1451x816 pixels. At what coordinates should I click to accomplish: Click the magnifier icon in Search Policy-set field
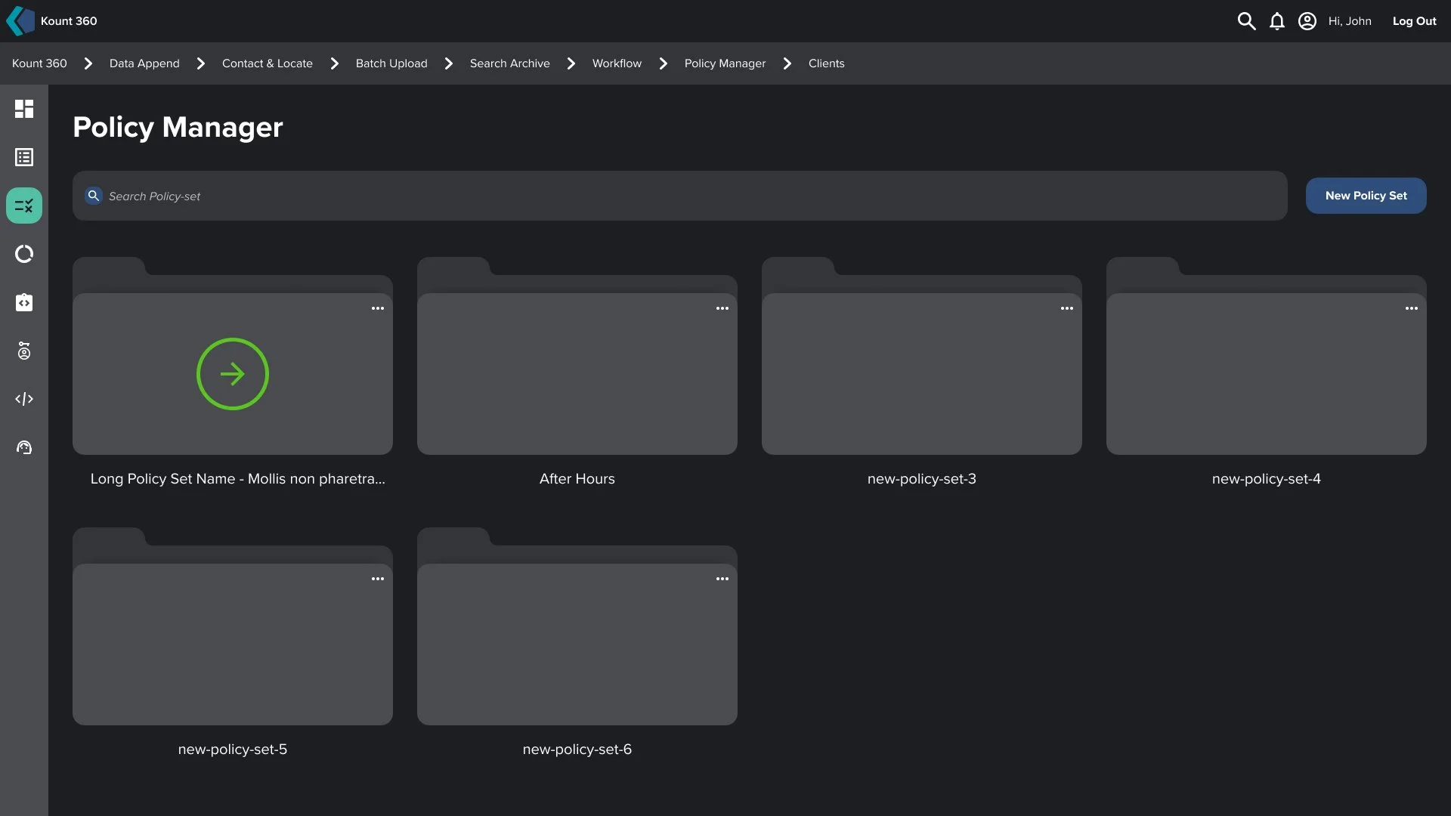[94, 196]
